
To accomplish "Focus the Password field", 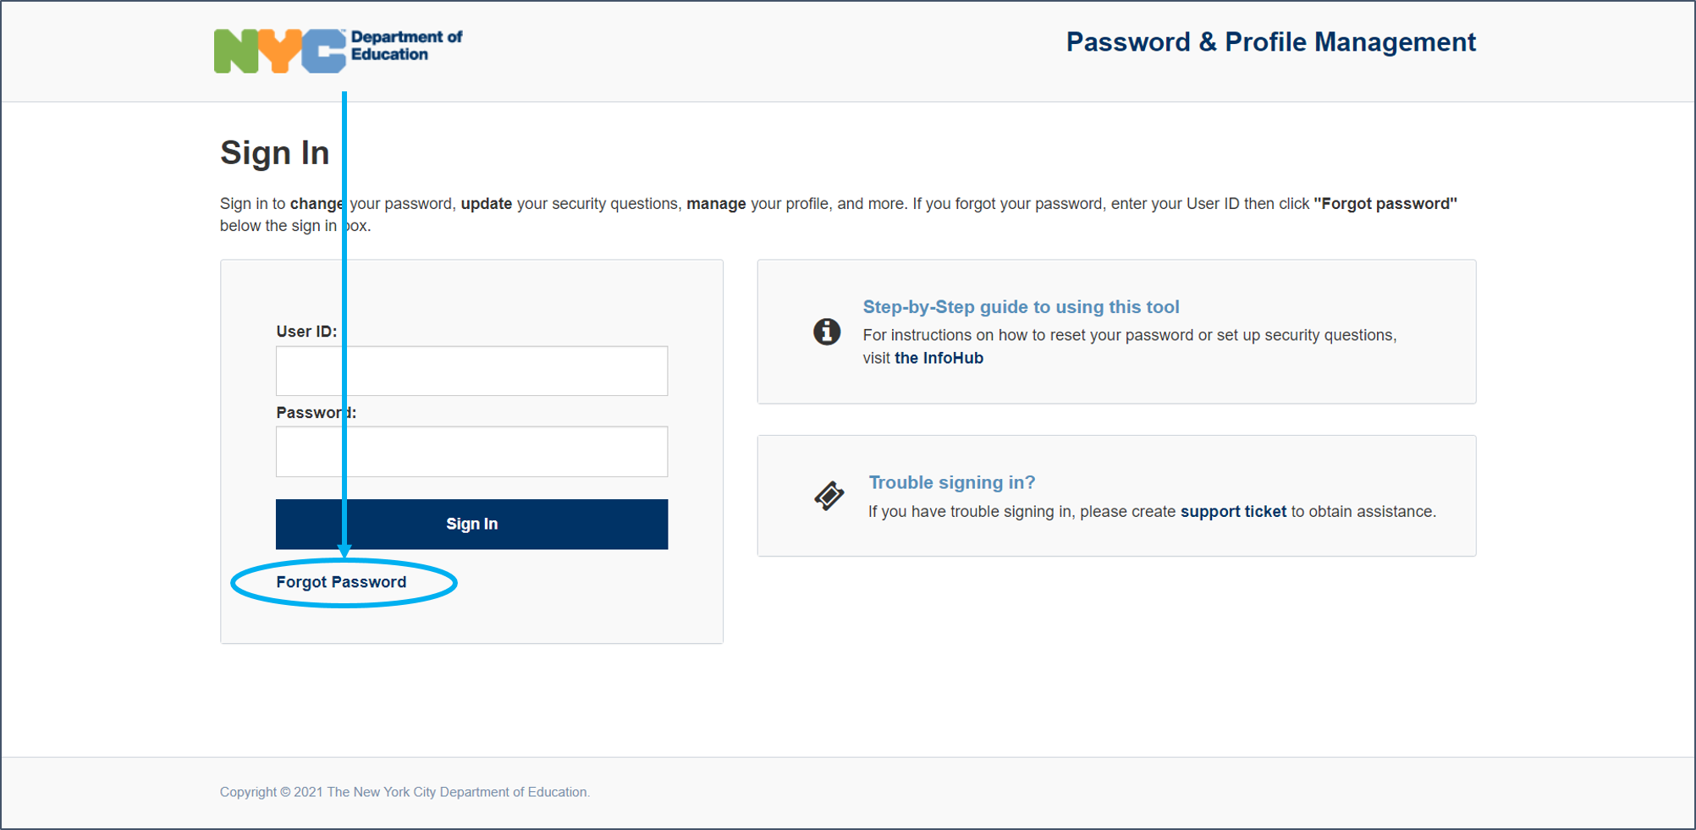I will (x=471, y=451).
